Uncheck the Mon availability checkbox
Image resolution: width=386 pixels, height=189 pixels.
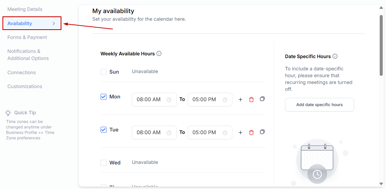tap(103, 97)
